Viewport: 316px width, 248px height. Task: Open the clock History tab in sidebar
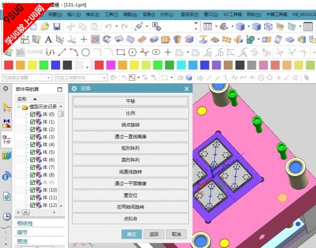[x=7, y=216]
